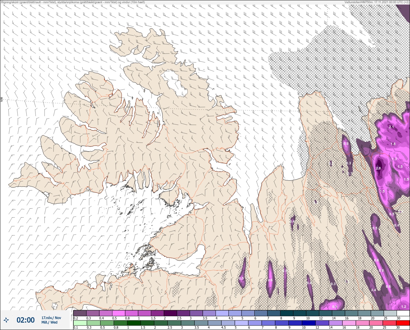Click the top-left header text starting with 'Rigning/skúrir'
410x330 pixels.
[73, 2]
